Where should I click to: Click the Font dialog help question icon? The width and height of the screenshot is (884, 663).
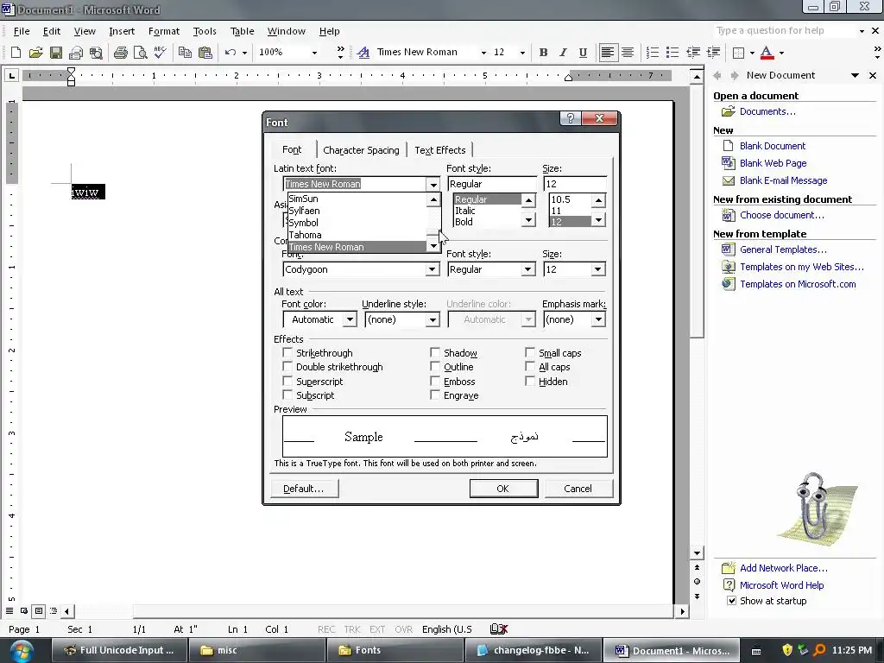pyautogui.click(x=570, y=117)
